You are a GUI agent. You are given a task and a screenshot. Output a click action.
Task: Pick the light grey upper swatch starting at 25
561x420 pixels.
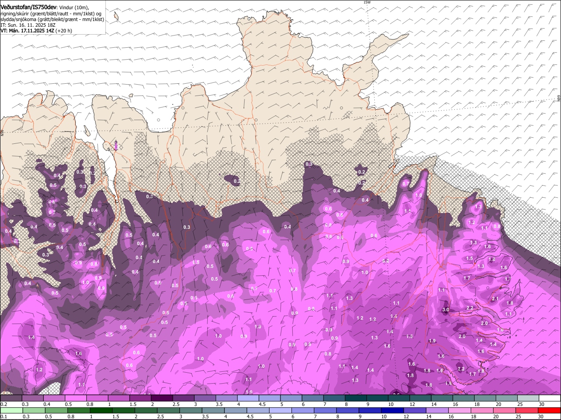528,398
